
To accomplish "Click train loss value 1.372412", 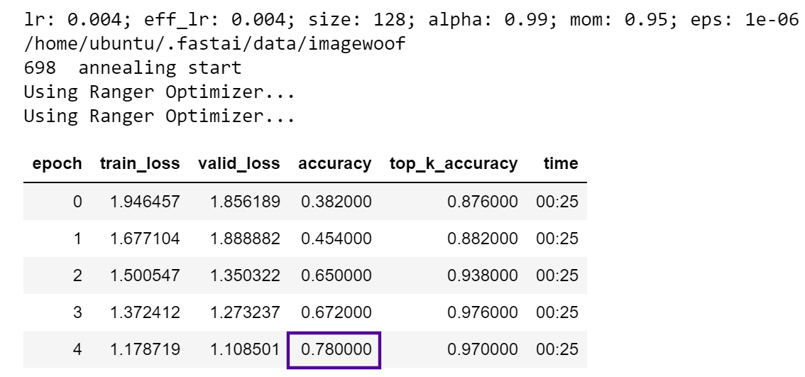I will click(x=146, y=312).
